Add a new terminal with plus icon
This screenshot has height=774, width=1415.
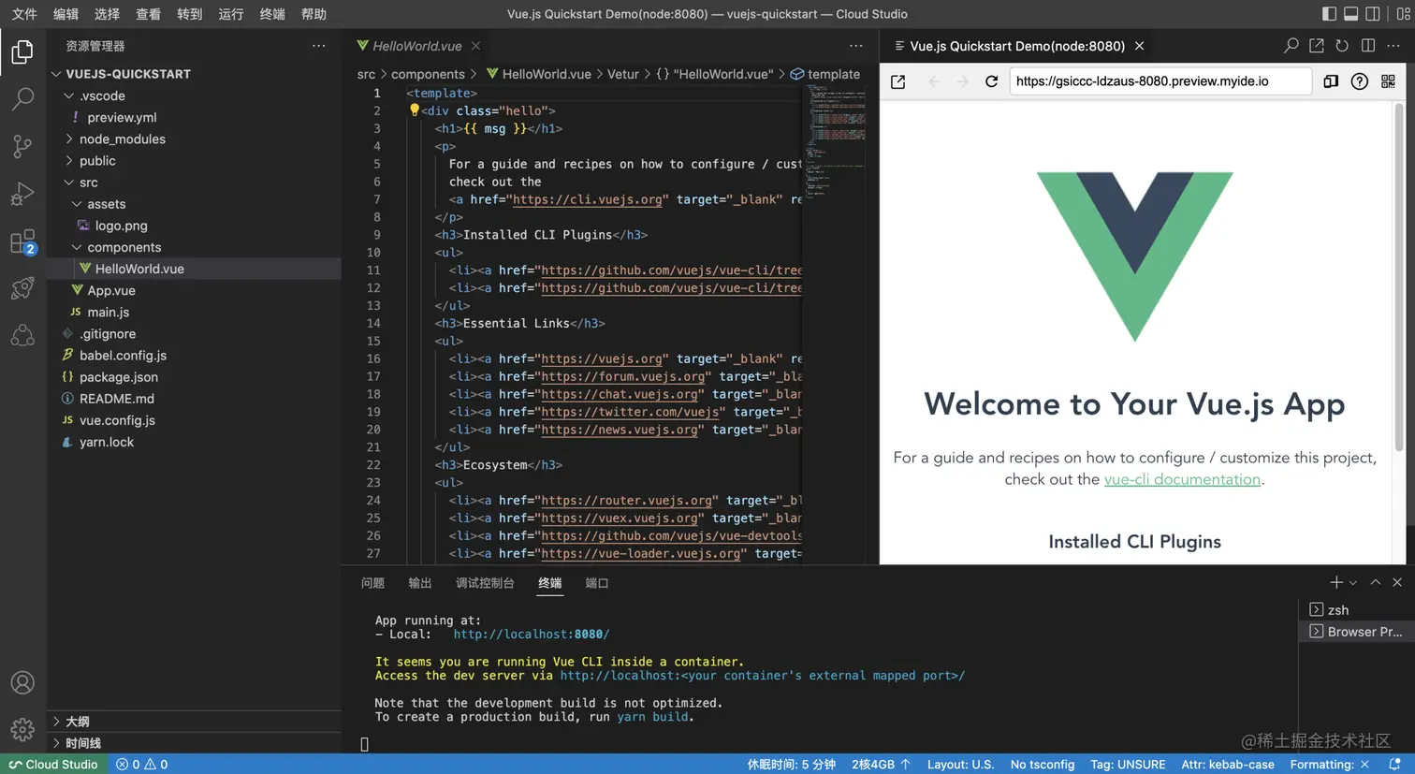click(1336, 582)
